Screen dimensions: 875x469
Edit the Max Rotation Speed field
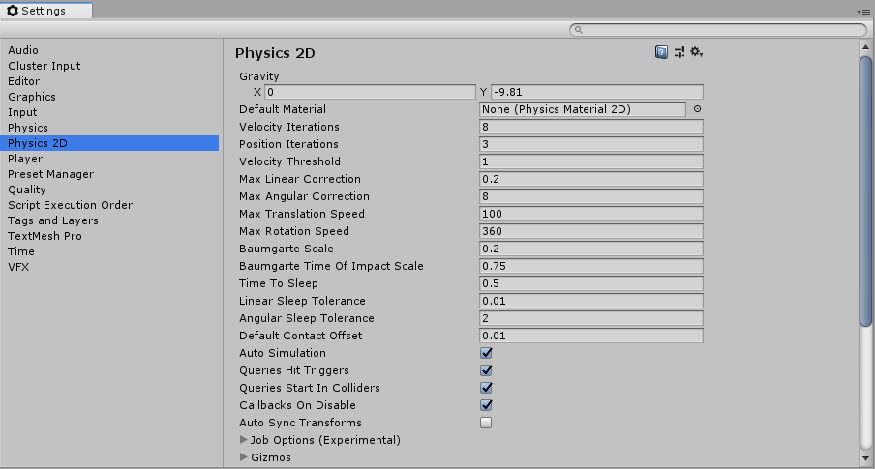pos(591,231)
